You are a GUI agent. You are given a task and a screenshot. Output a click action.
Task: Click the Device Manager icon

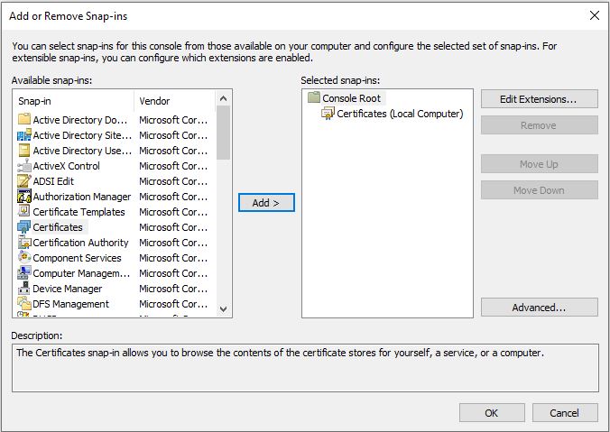click(x=24, y=288)
